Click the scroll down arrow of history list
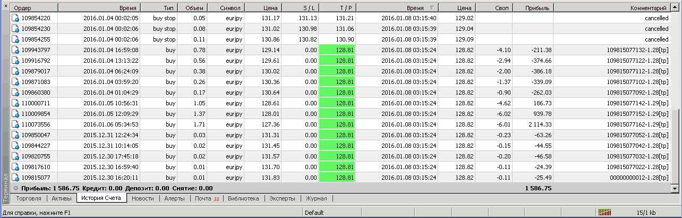 [675, 188]
